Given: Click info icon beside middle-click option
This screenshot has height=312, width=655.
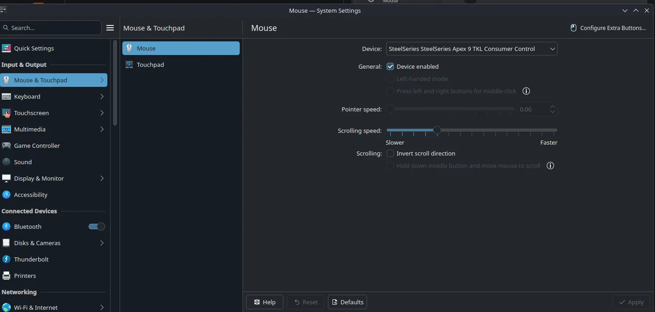Looking at the screenshot, I should point(526,91).
